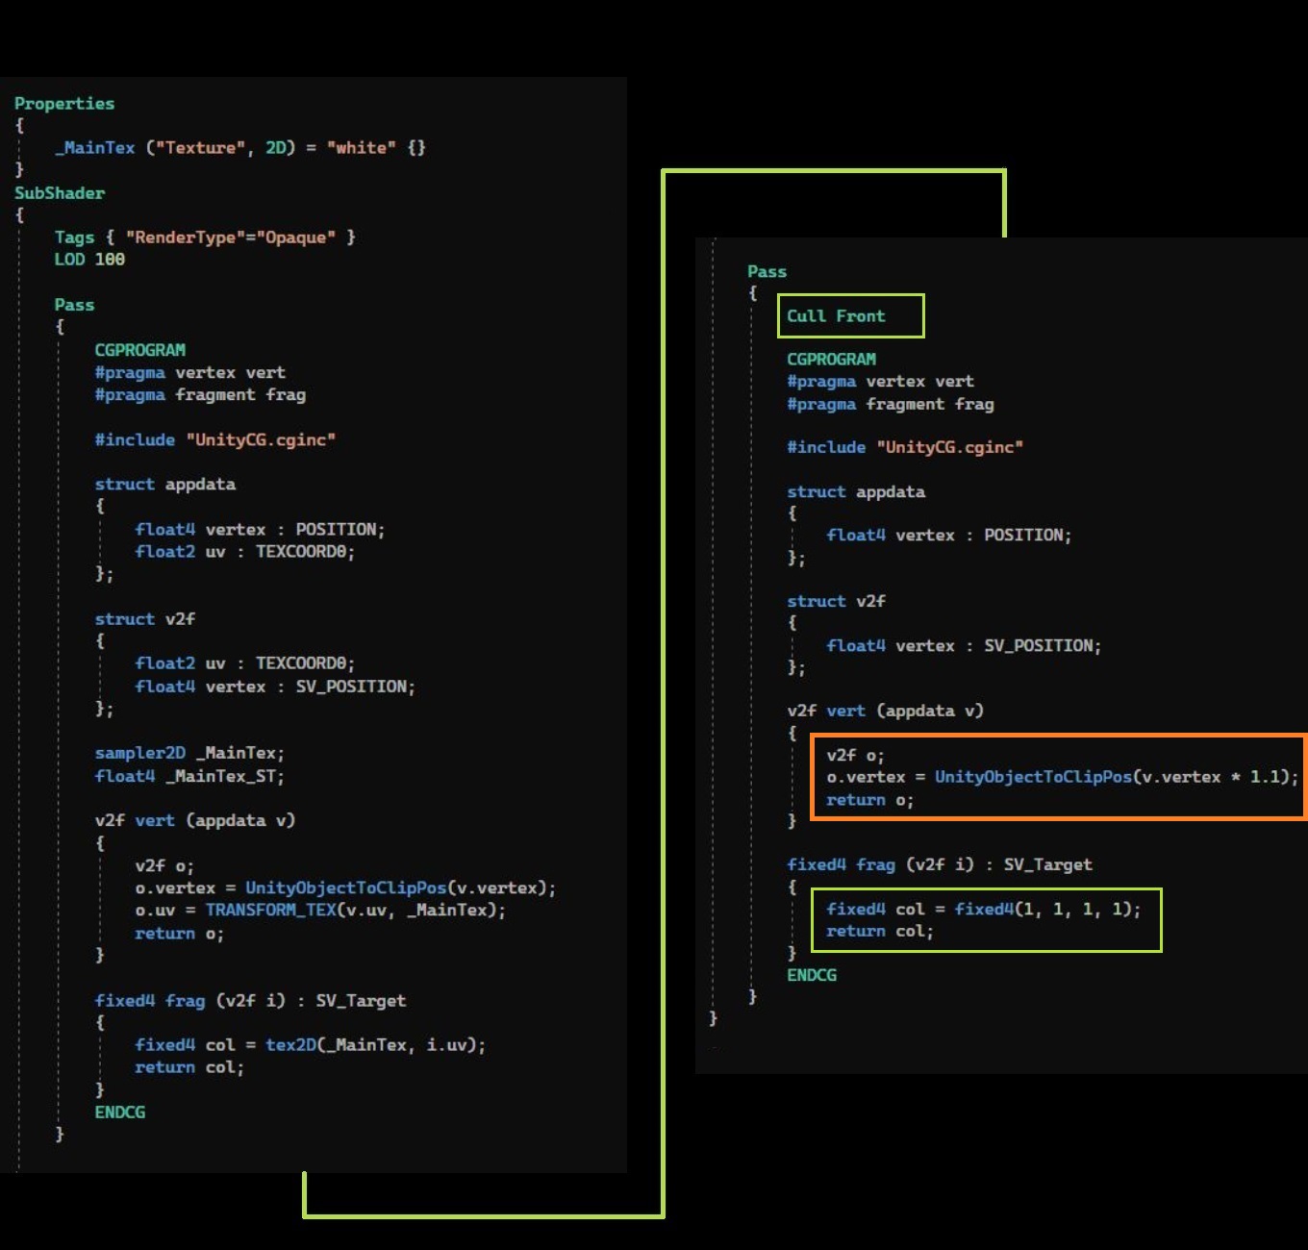Select "fixed4 frag (v2f i) : SV_Target" in left panel
Image resolution: width=1308 pixels, height=1250 pixels.
[x=250, y=1000]
